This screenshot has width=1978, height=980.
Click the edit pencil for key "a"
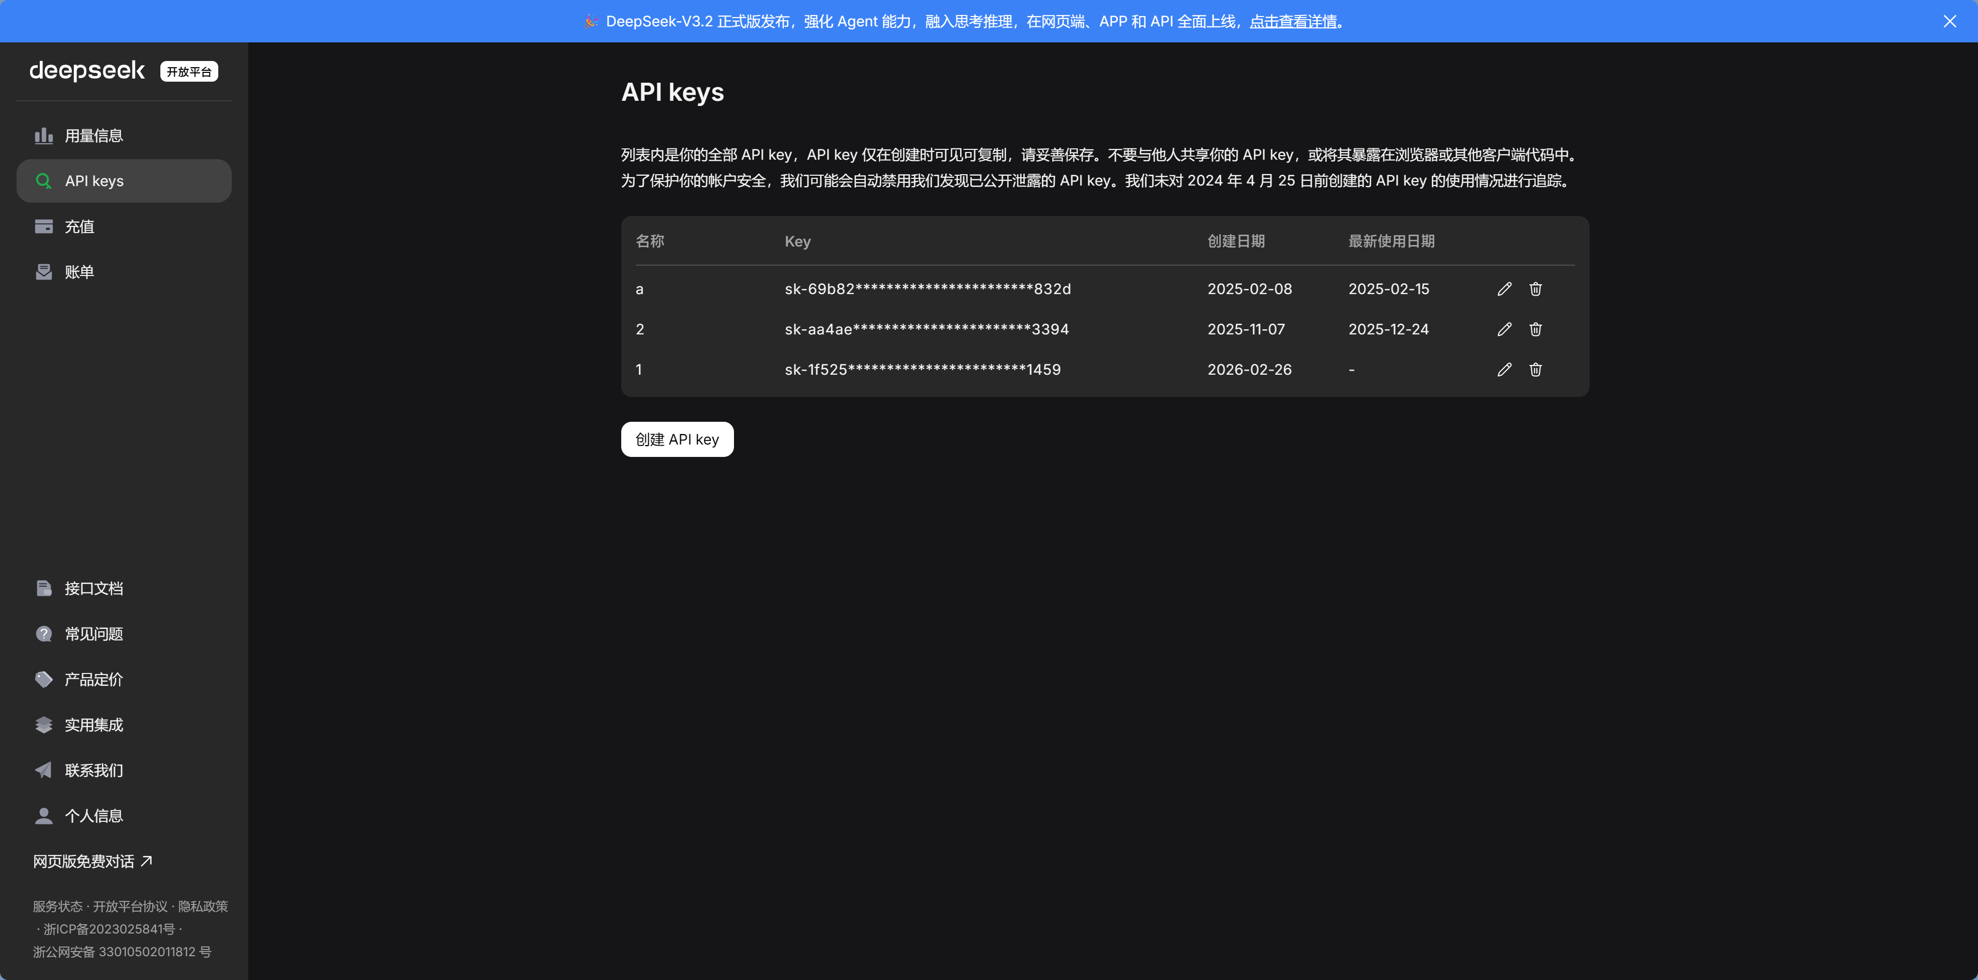point(1504,289)
